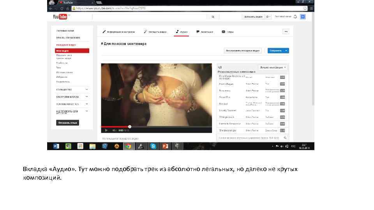Open the Chrome menu icon

click(x=311, y=8)
